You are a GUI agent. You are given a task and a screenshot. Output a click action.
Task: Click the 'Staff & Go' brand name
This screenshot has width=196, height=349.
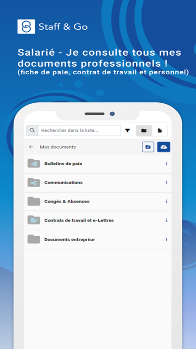pos(63,27)
